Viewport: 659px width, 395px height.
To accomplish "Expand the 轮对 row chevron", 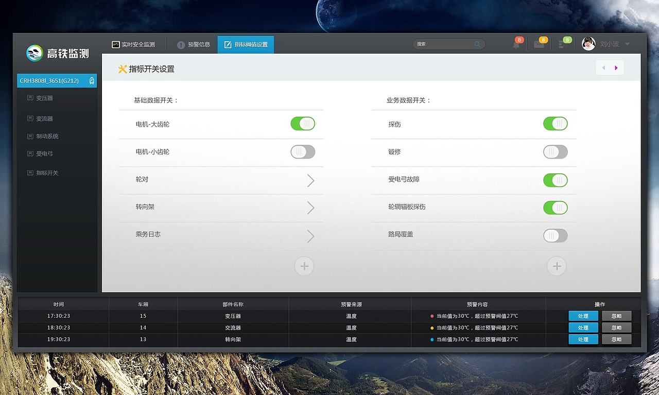I will tap(310, 180).
